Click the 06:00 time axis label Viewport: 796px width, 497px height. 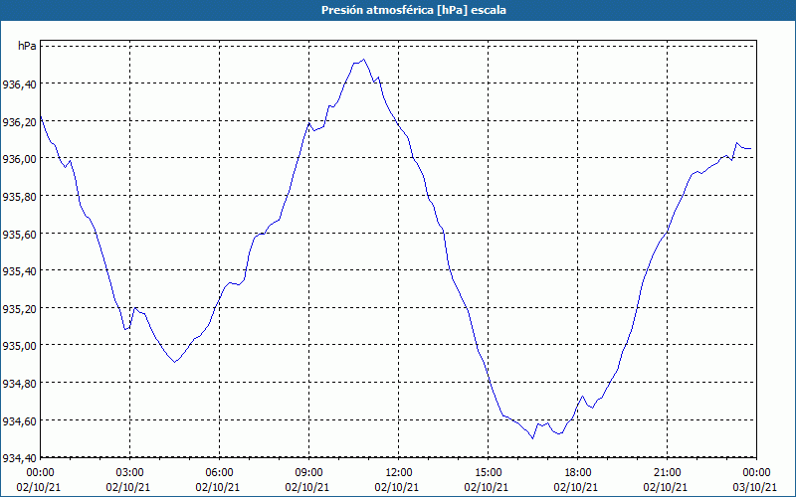pyautogui.click(x=219, y=472)
